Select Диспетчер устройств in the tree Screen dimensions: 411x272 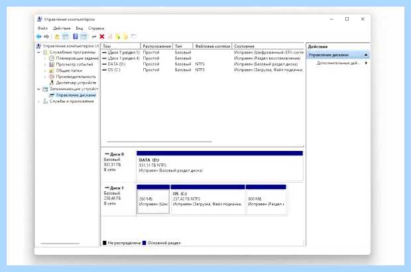tap(76, 83)
